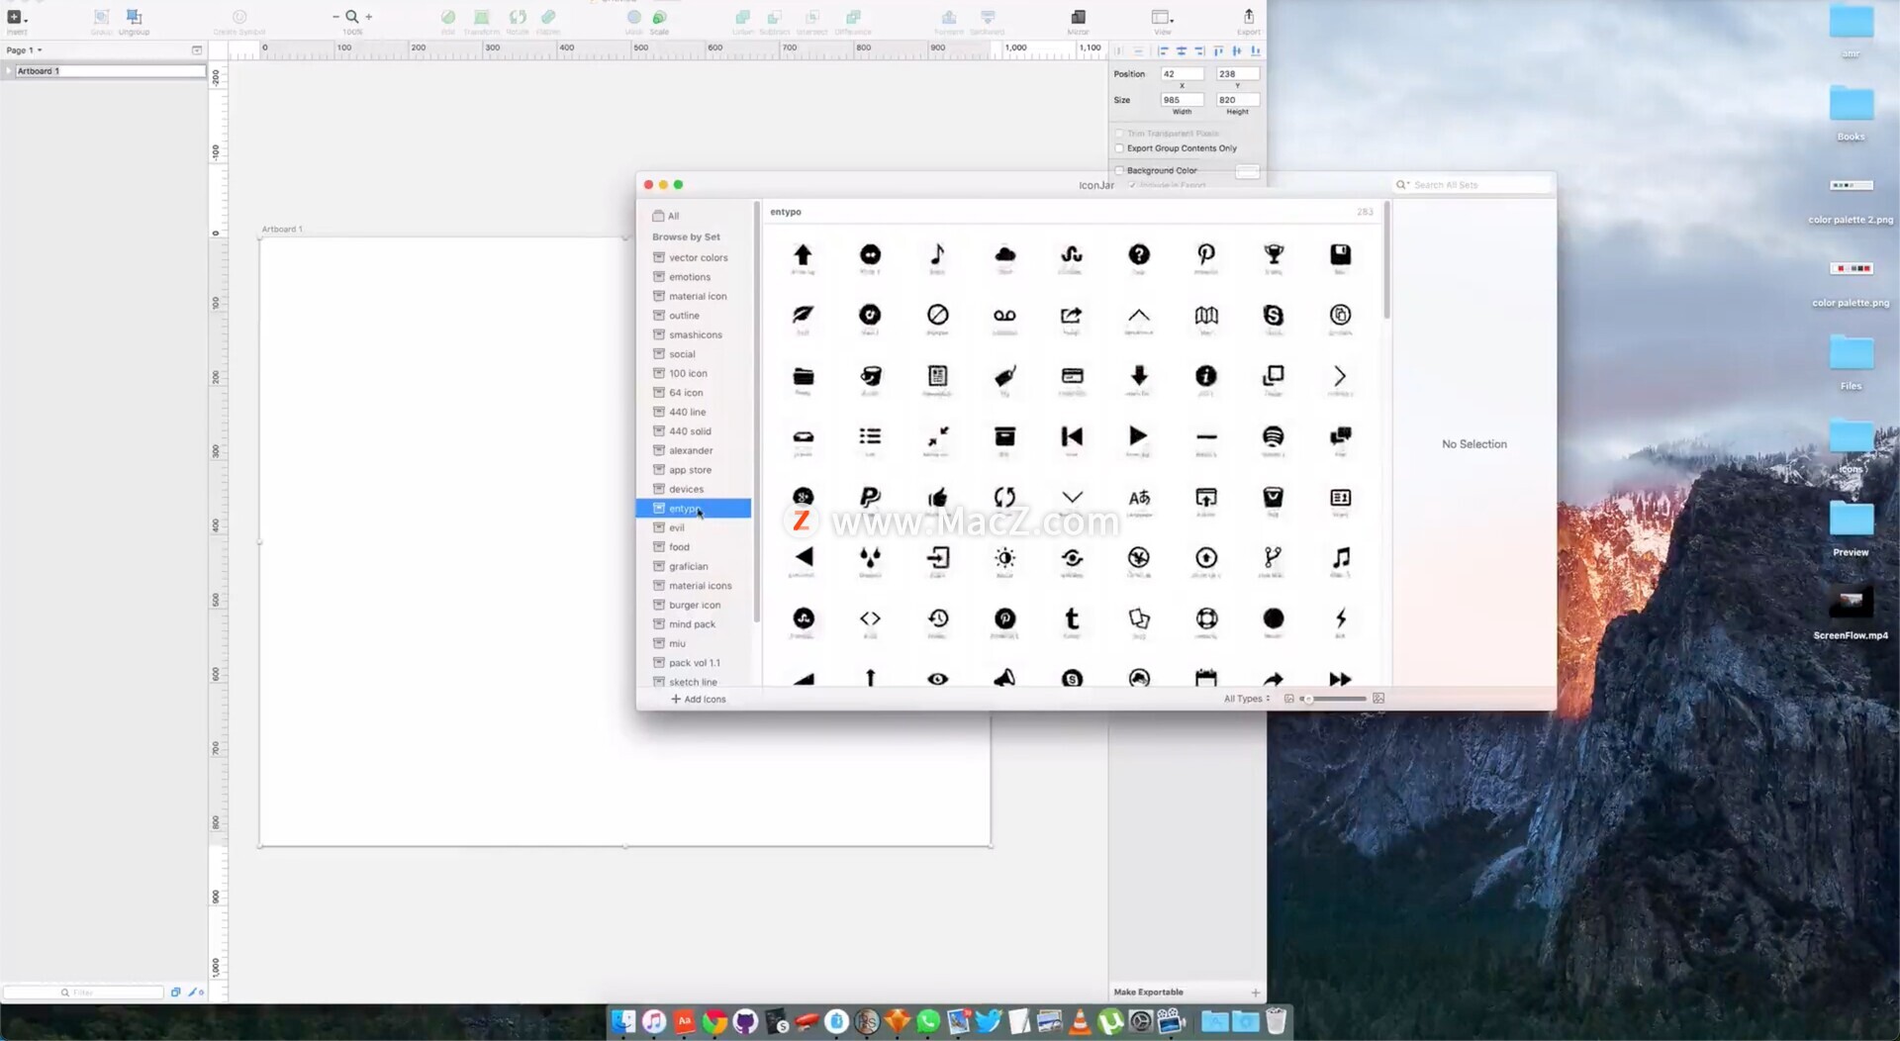Open the 'All' icons view in IconJar sidebar
Viewport: 1900px width, 1041px height.
666,216
